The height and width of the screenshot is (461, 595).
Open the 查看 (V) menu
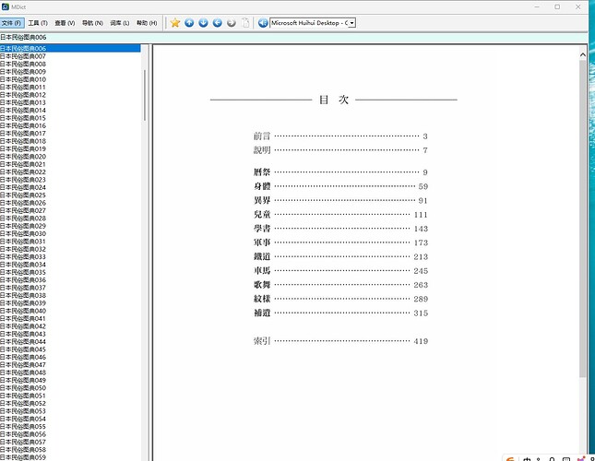pos(65,23)
